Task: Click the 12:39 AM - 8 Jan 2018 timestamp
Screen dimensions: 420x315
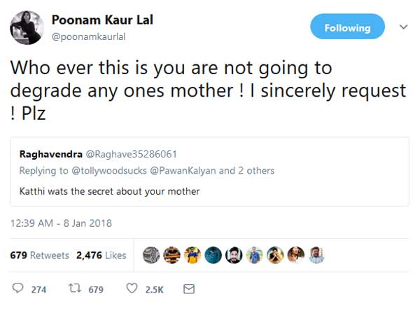Action: 62,223
